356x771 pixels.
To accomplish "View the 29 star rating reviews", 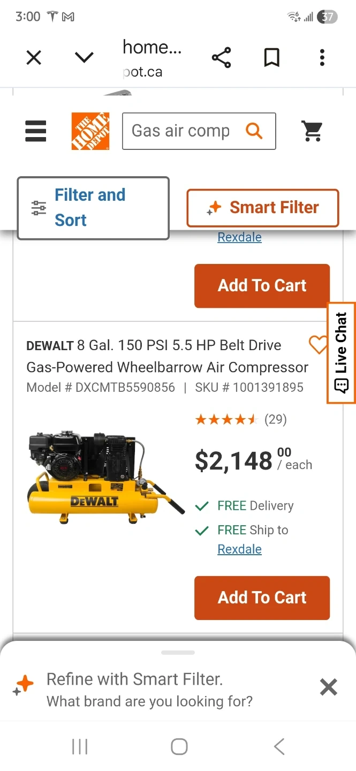I will pyautogui.click(x=241, y=419).
